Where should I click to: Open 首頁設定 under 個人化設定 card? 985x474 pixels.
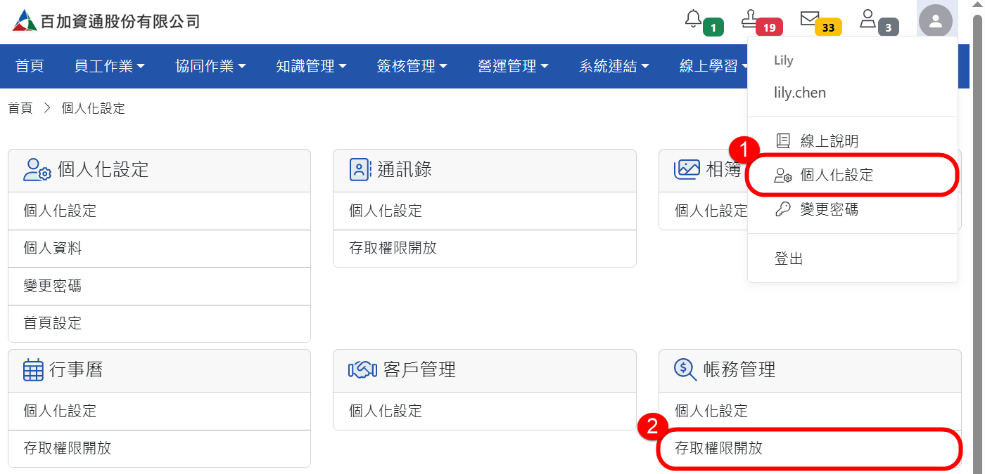(x=159, y=324)
